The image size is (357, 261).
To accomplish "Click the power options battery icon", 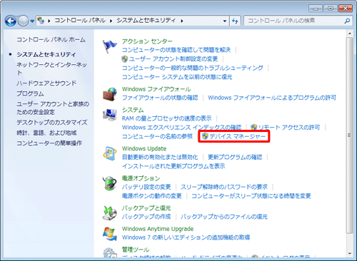I will [110, 183].
